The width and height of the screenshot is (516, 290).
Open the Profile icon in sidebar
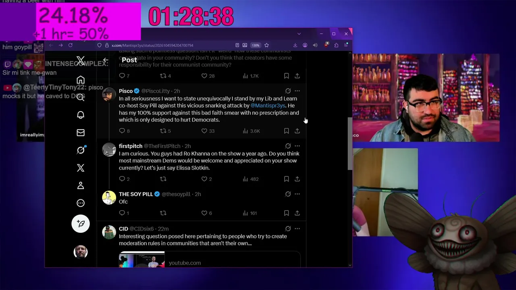pos(81,185)
